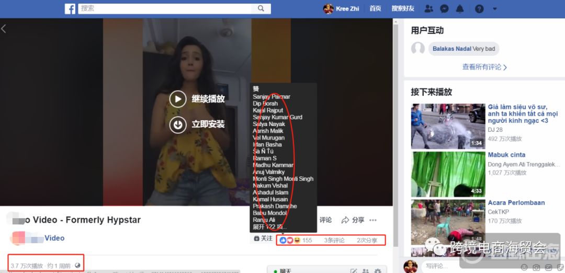Open thumbnail of Acara Perlombaan video
This screenshot has height=273, width=565.
448,222
